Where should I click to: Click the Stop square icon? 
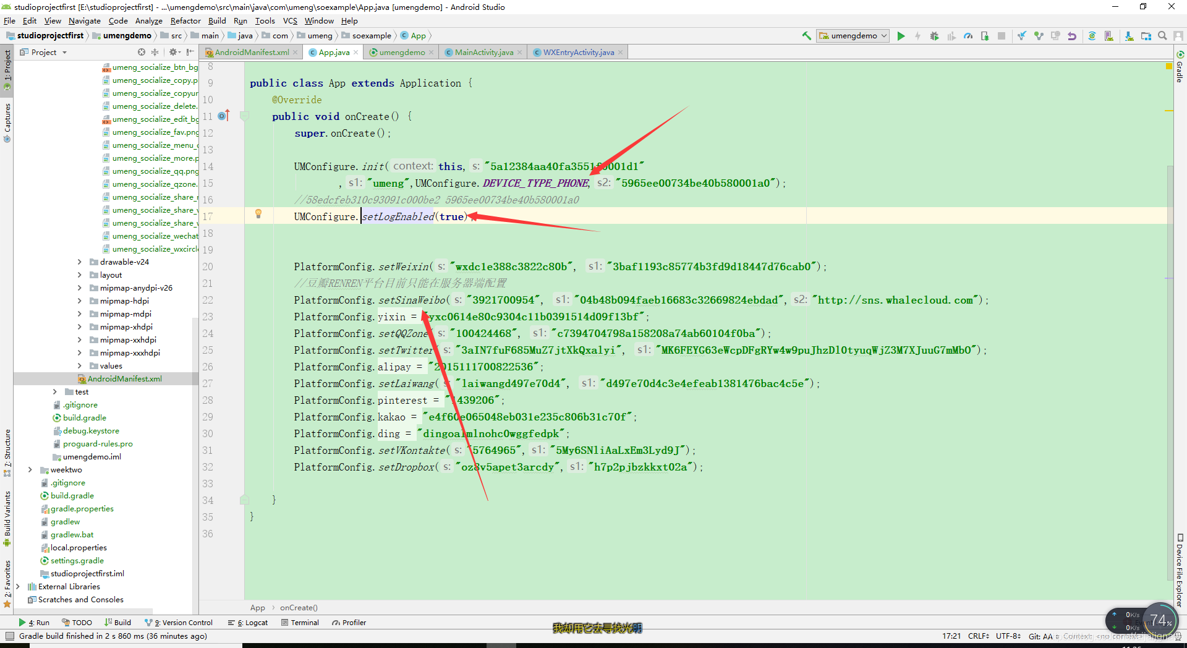(x=1002, y=36)
